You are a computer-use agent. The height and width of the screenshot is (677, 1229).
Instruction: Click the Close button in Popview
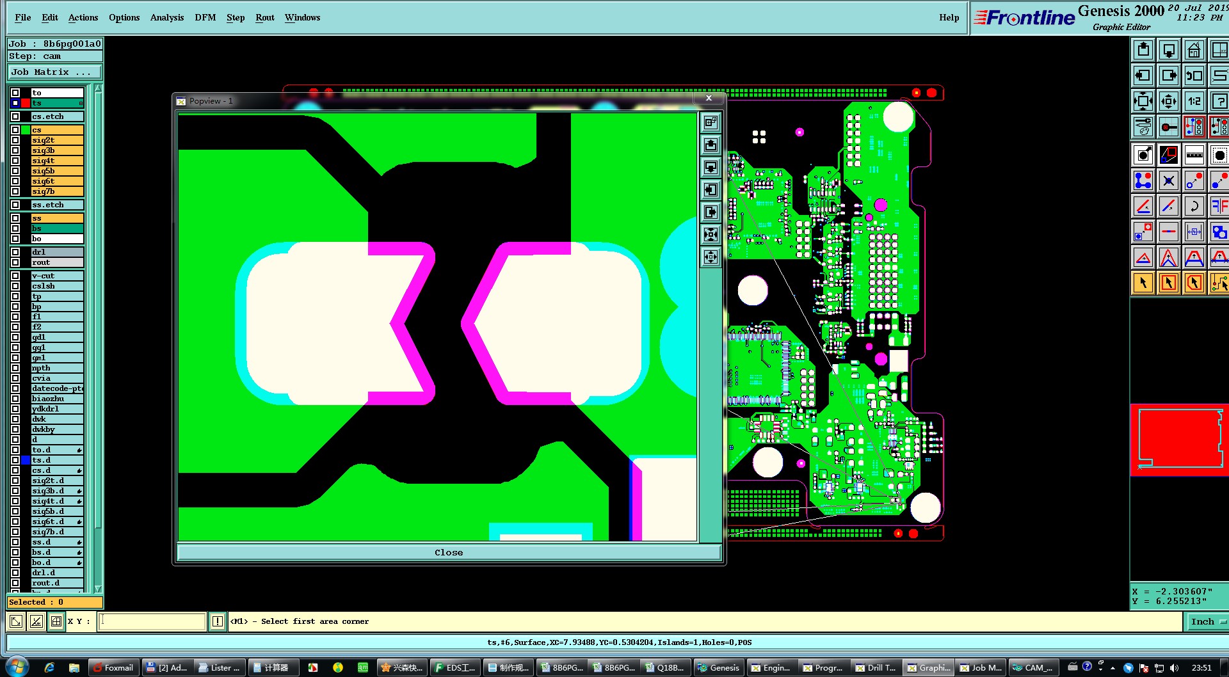tap(449, 552)
